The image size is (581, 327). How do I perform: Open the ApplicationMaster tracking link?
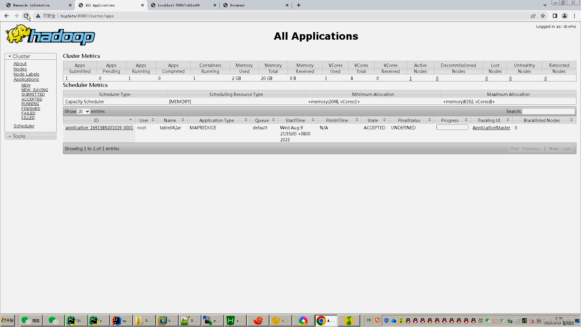(491, 128)
